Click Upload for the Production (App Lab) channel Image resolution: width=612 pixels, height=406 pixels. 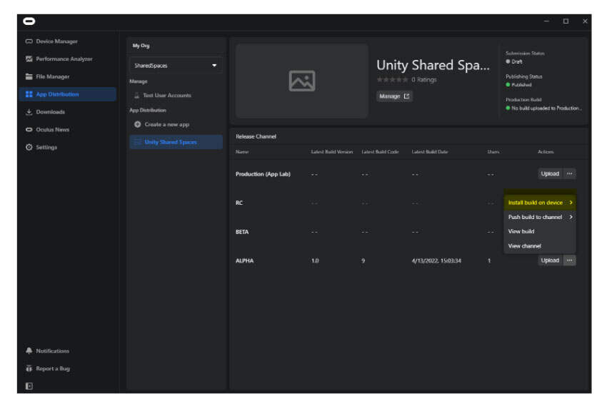pos(550,173)
